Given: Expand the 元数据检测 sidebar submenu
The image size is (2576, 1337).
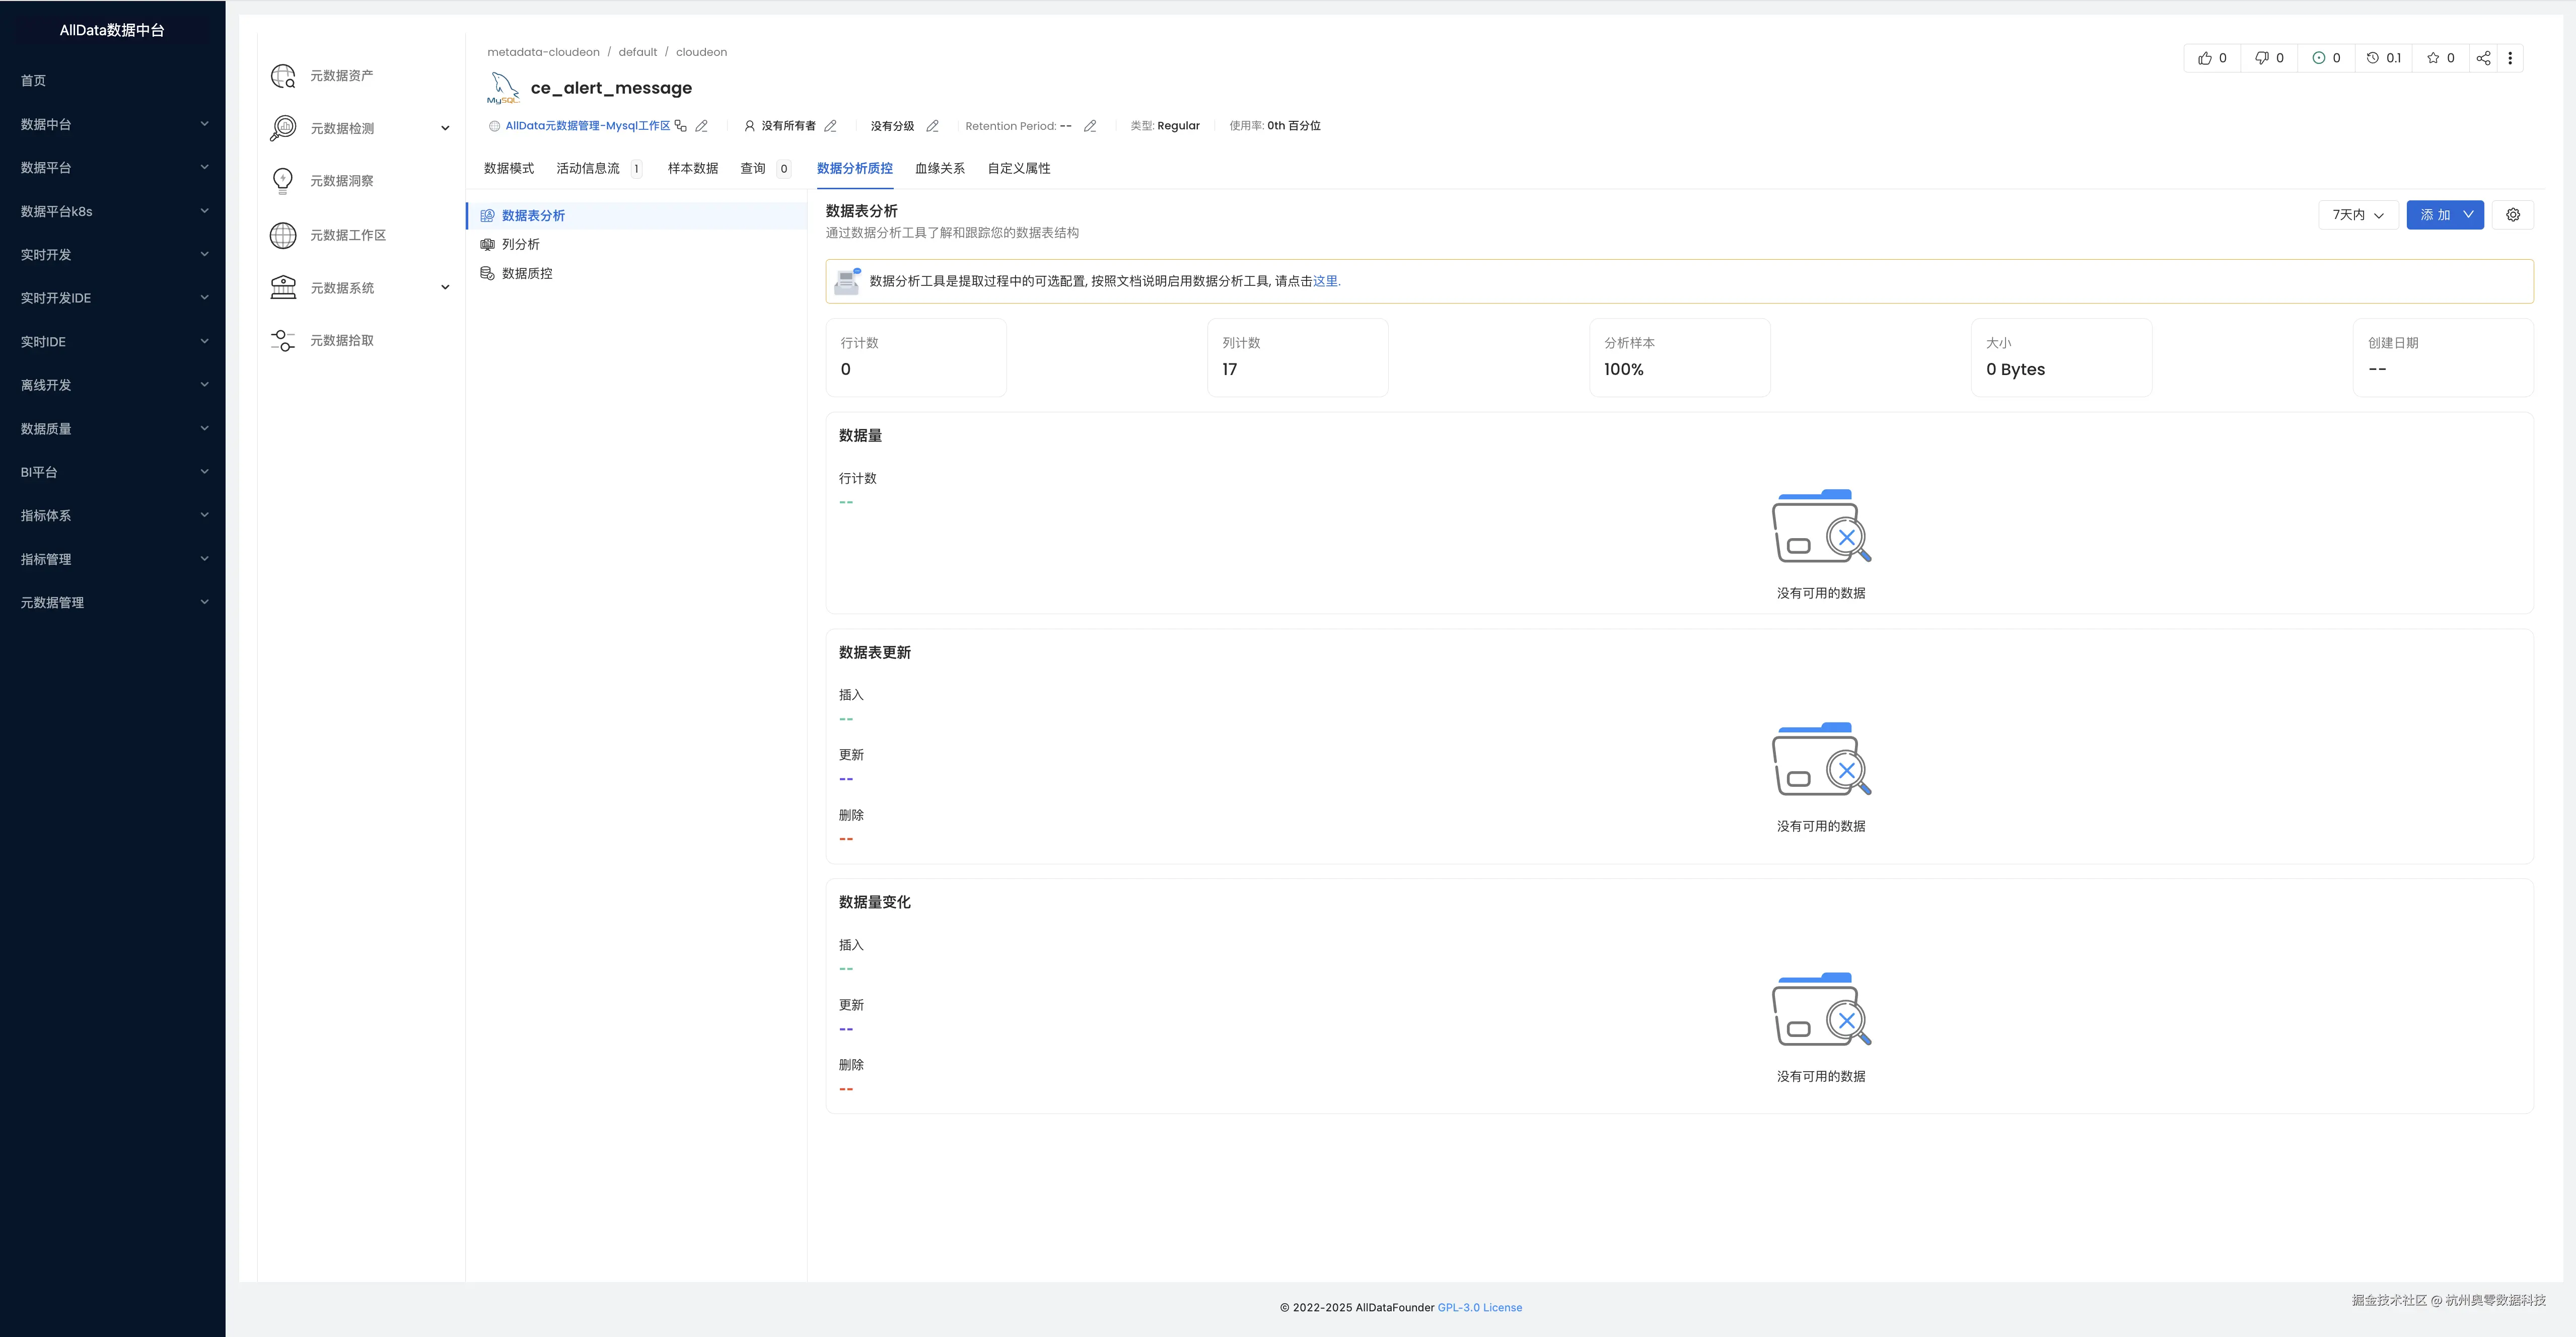Looking at the screenshot, I should (445, 128).
